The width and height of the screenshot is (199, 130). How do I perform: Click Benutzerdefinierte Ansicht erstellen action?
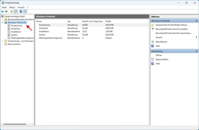tap(172, 29)
